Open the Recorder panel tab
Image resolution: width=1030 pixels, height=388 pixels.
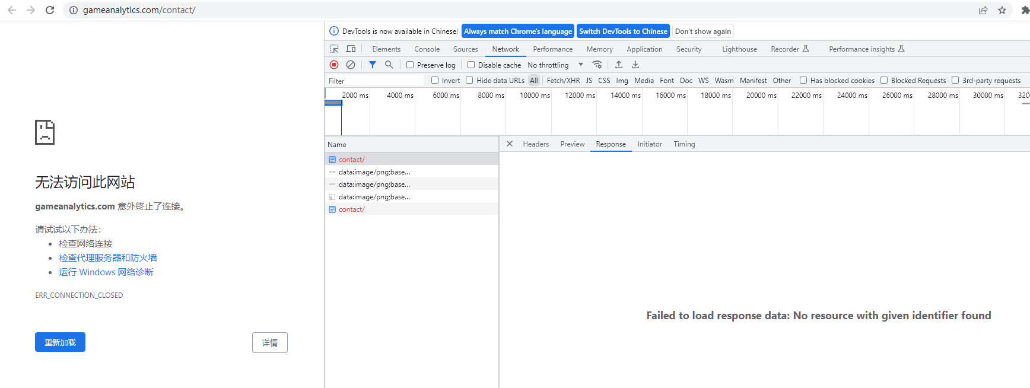click(x=790, y=49)
